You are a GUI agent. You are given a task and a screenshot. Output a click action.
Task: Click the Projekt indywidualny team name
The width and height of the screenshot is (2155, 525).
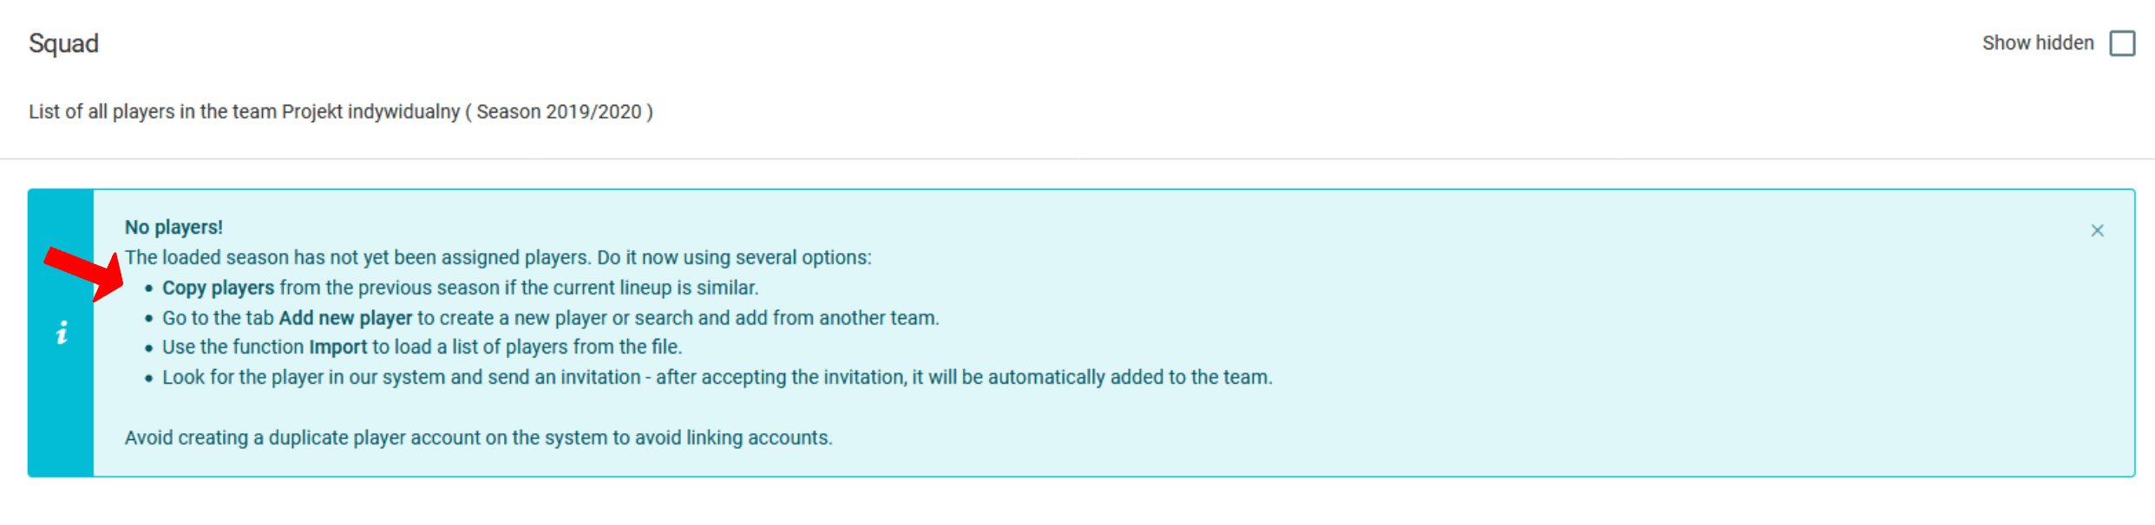pyautogui.click(x=370, y=112)
